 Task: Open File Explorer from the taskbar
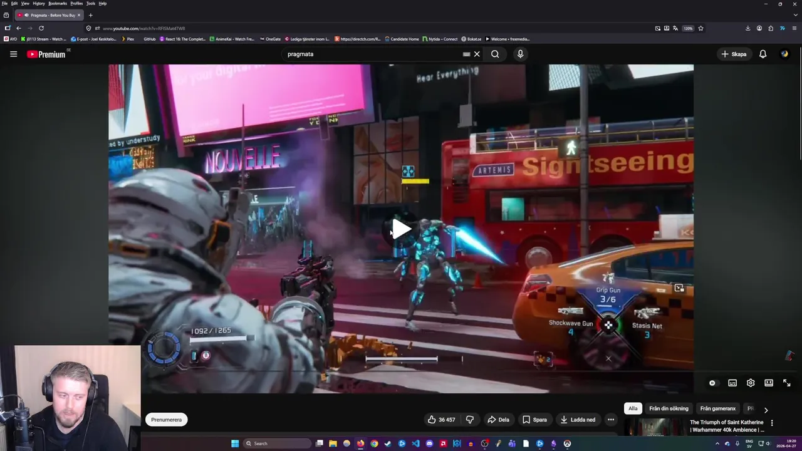[x=333, y=443]
